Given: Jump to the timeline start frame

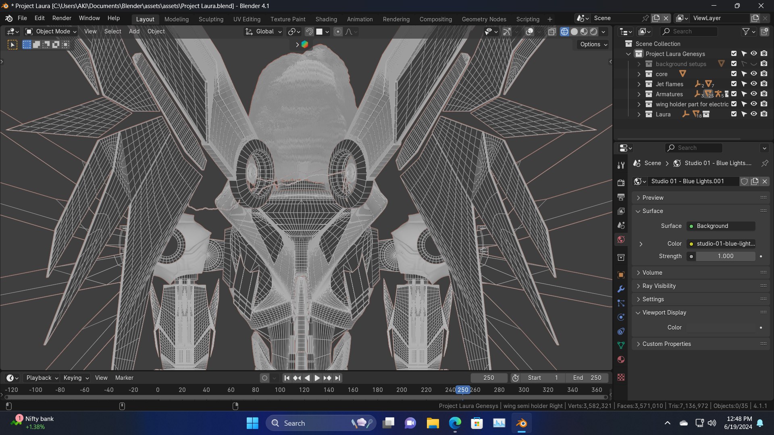Looking at the screenshot, I should pyautogui.click(x=287, y=378).
